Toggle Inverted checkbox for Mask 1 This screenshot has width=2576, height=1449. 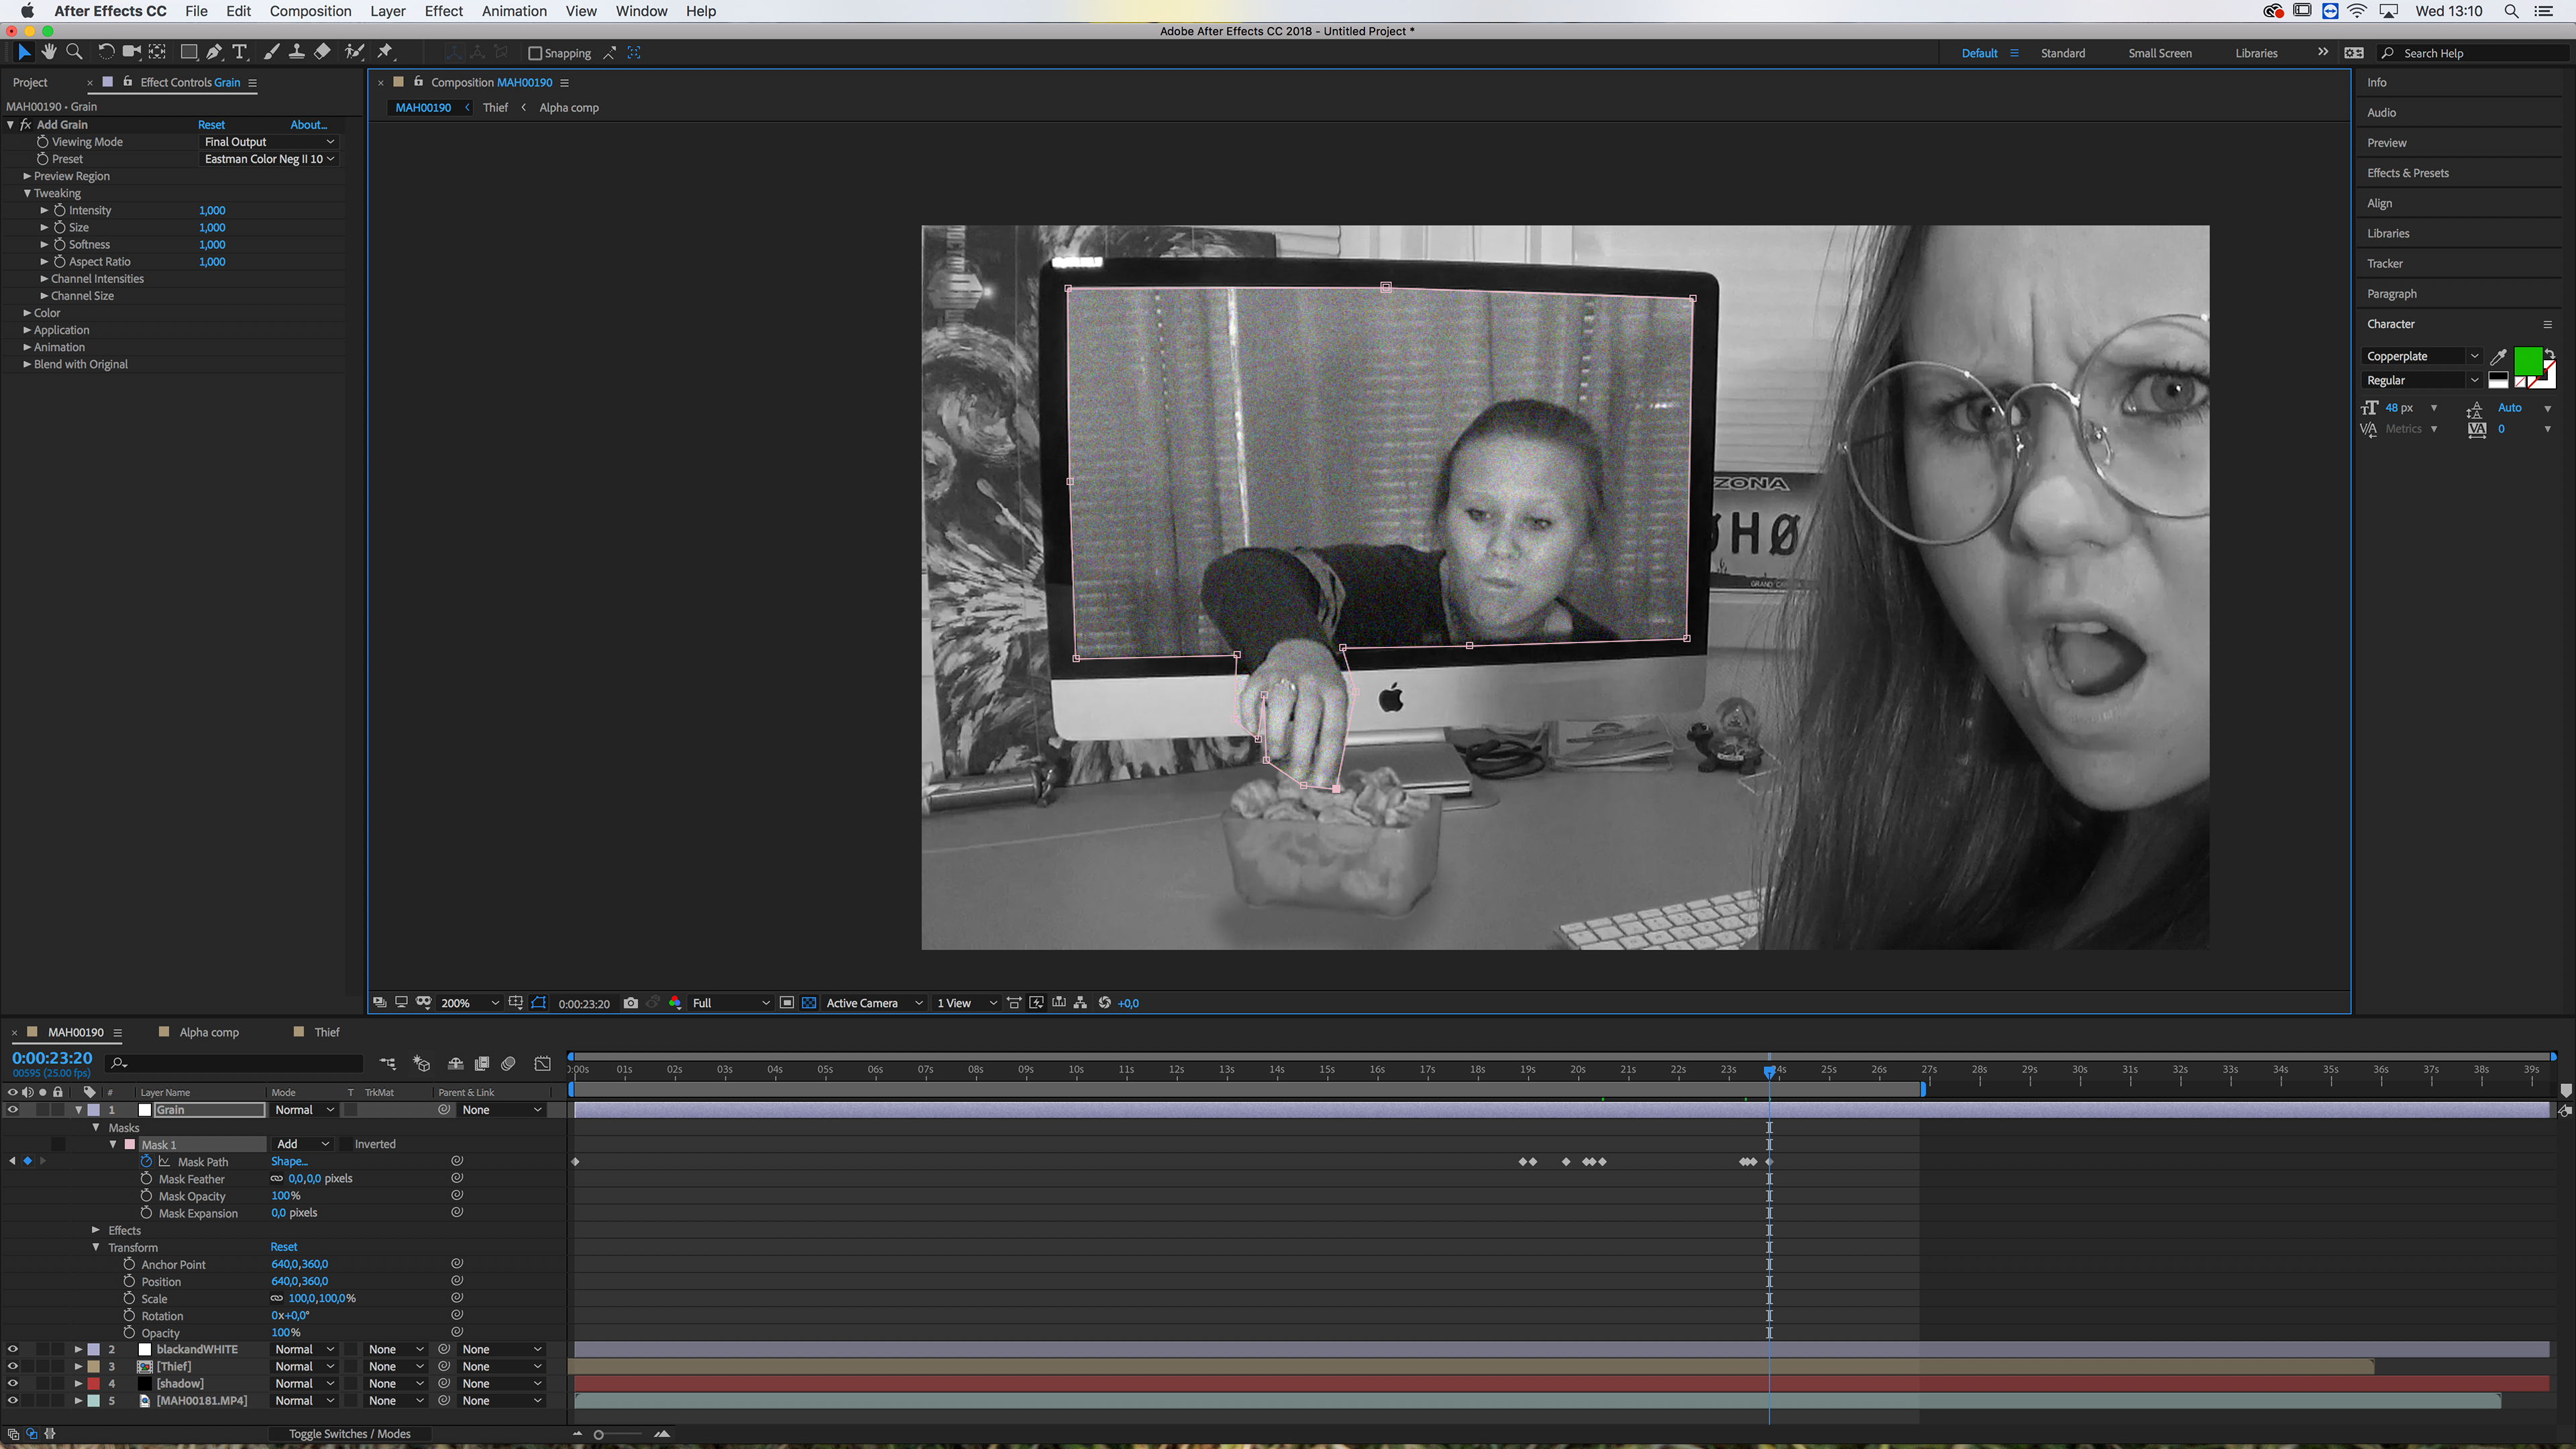point(346,1144)
